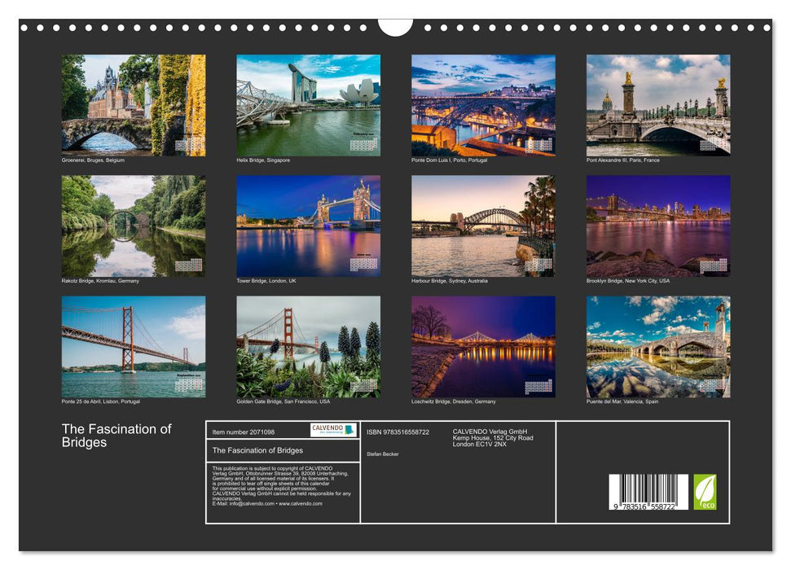Click the September label on Ponte 25 de Abril

pos(186,375)
